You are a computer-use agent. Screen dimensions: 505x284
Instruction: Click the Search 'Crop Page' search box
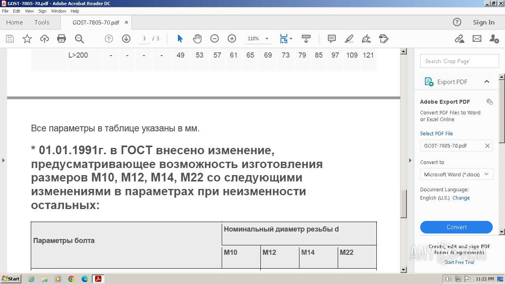(x=460, y=61)
